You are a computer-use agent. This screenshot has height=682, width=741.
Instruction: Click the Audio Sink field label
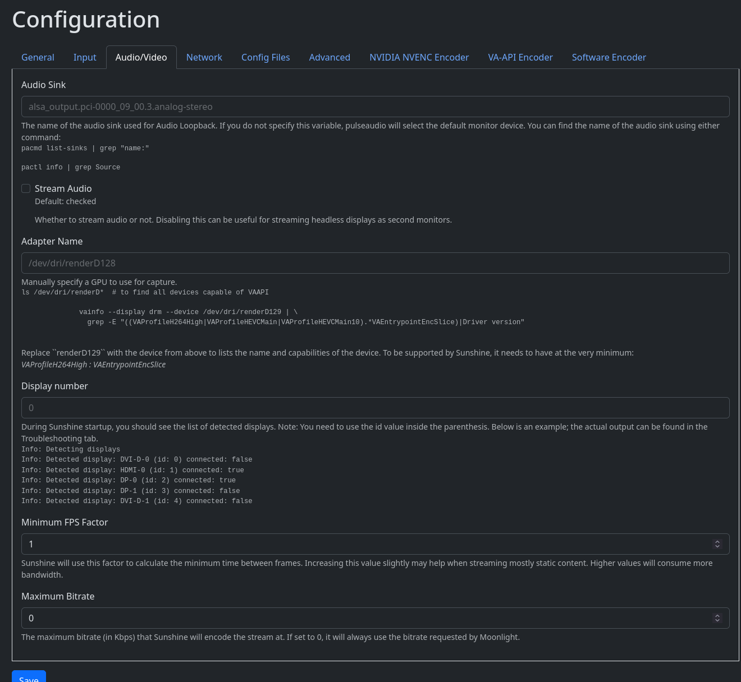pyautogui.click(x=43, y=85)
